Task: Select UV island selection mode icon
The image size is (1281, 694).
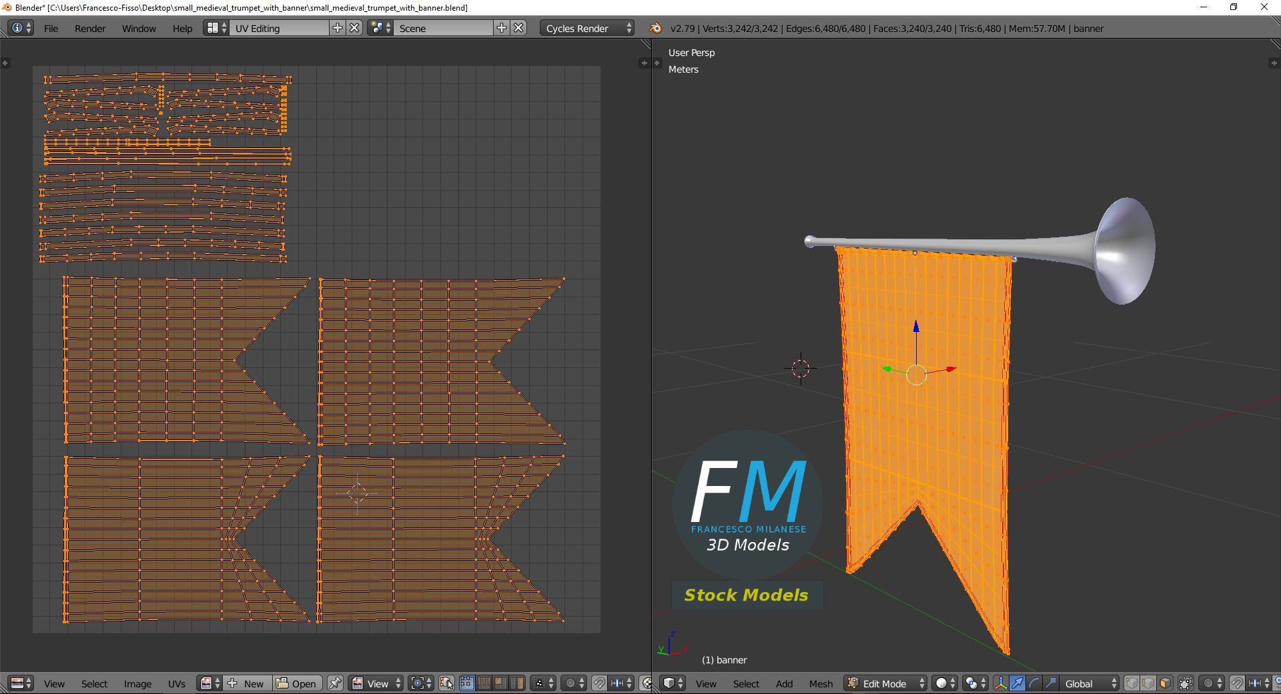Action: 517,683
